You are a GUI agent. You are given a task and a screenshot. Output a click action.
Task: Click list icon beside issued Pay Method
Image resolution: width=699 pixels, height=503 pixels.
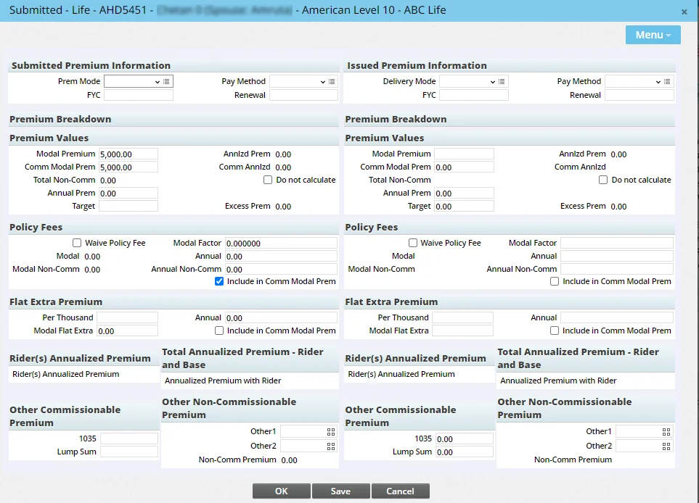(667, 82)
